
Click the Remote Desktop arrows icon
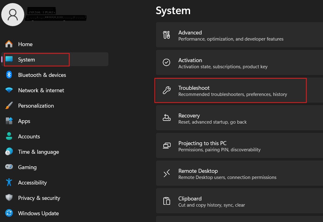(166, 173)
